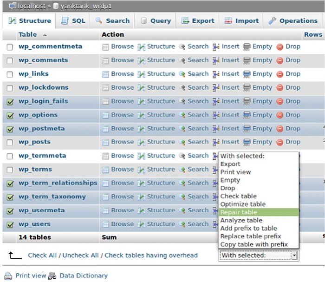Image resolution: width=325 pixels, height=282 pixels.
Task: Click the Insert icon for wp_lockdowns
Action: pyautogui.click(x=216, y=88)
